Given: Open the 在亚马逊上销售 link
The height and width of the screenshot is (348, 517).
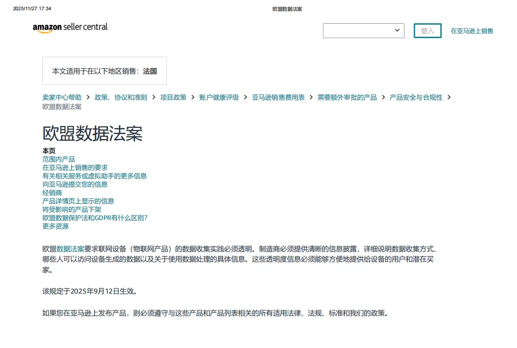Looking at the screenshot, I should [x=472, y=31].
